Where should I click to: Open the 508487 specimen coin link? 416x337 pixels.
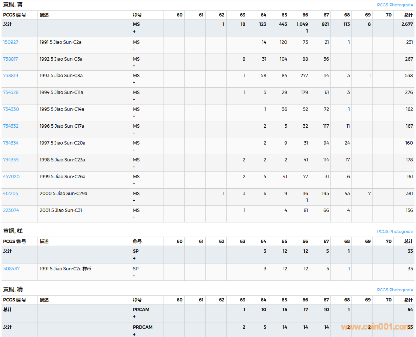click(x=11, y=269)
